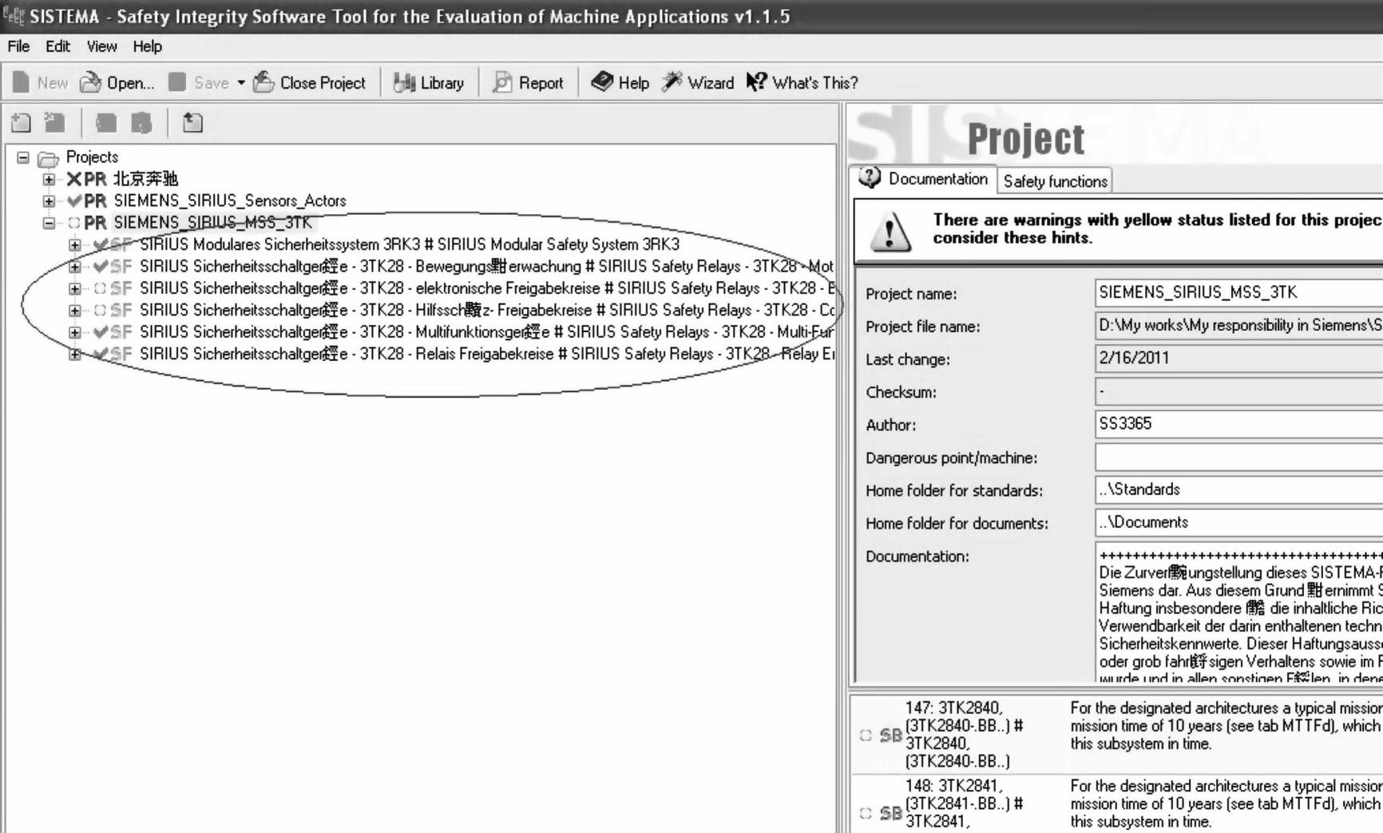Click the yellow warning triangle icon
1383x833 pixels.
(x=890, y=232)
